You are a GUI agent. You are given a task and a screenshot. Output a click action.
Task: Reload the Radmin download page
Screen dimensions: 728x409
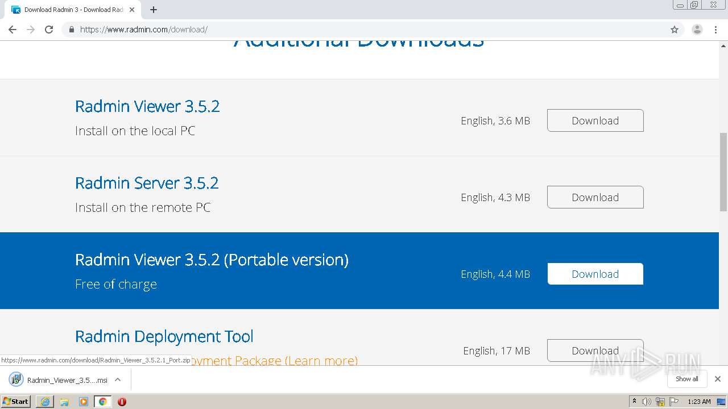point(49,30)
